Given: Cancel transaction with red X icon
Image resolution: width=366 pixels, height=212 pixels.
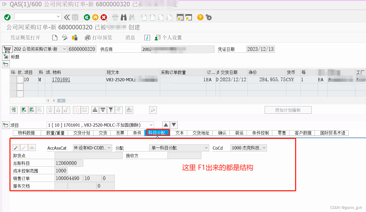Looking at the screenshot, I should coord(104,17).
